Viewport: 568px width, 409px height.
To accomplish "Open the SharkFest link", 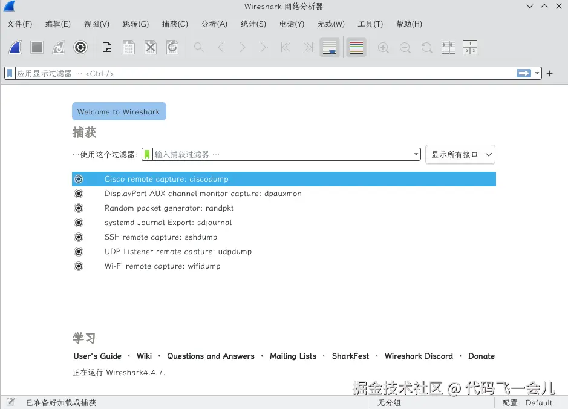I will [x=350, y=356].
